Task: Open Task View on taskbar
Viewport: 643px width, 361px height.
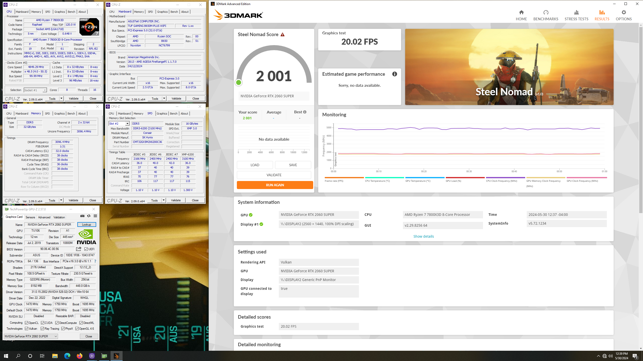Action: (42, 356)
